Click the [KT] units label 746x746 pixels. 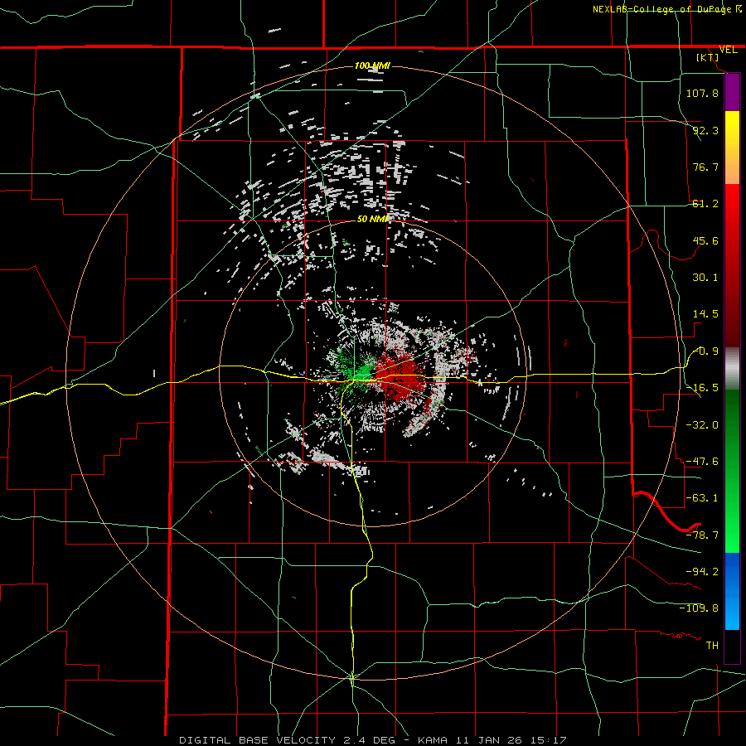708,57
